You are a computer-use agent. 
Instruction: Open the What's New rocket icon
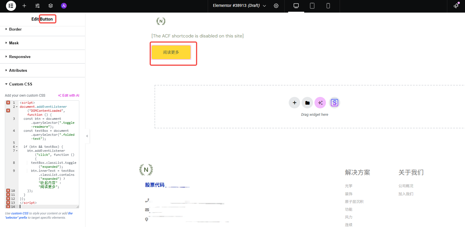[x=456, y=6]
